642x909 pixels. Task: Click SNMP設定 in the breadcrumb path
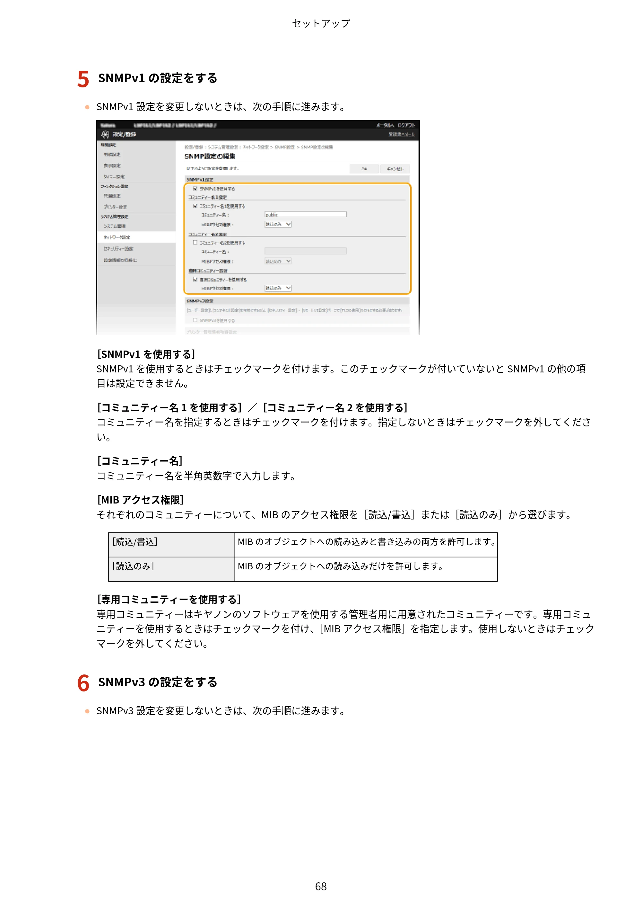pos(285,147)
